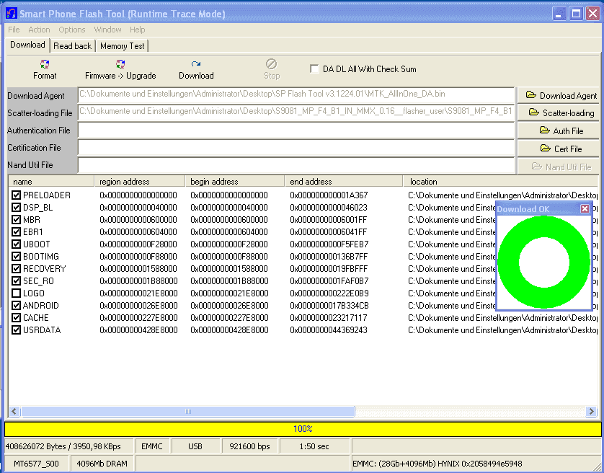Select ANDROID end address 0x0000000017B334CB

329,306
